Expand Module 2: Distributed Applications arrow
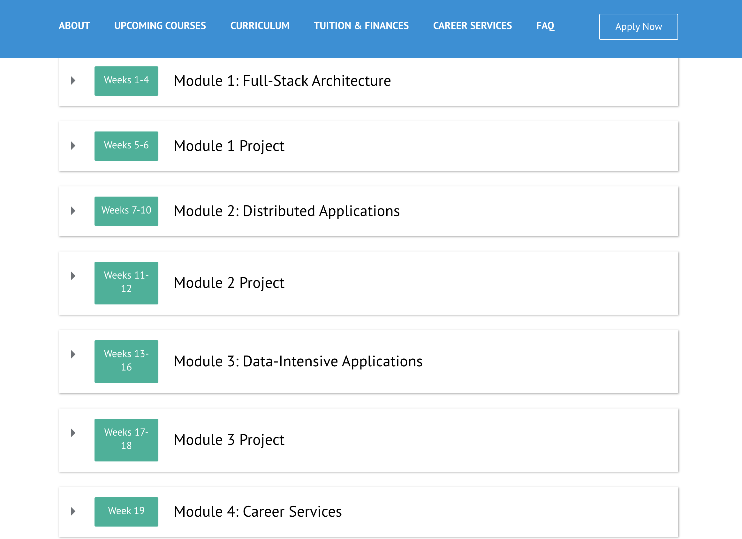The image size is (742, 539). 73,211
